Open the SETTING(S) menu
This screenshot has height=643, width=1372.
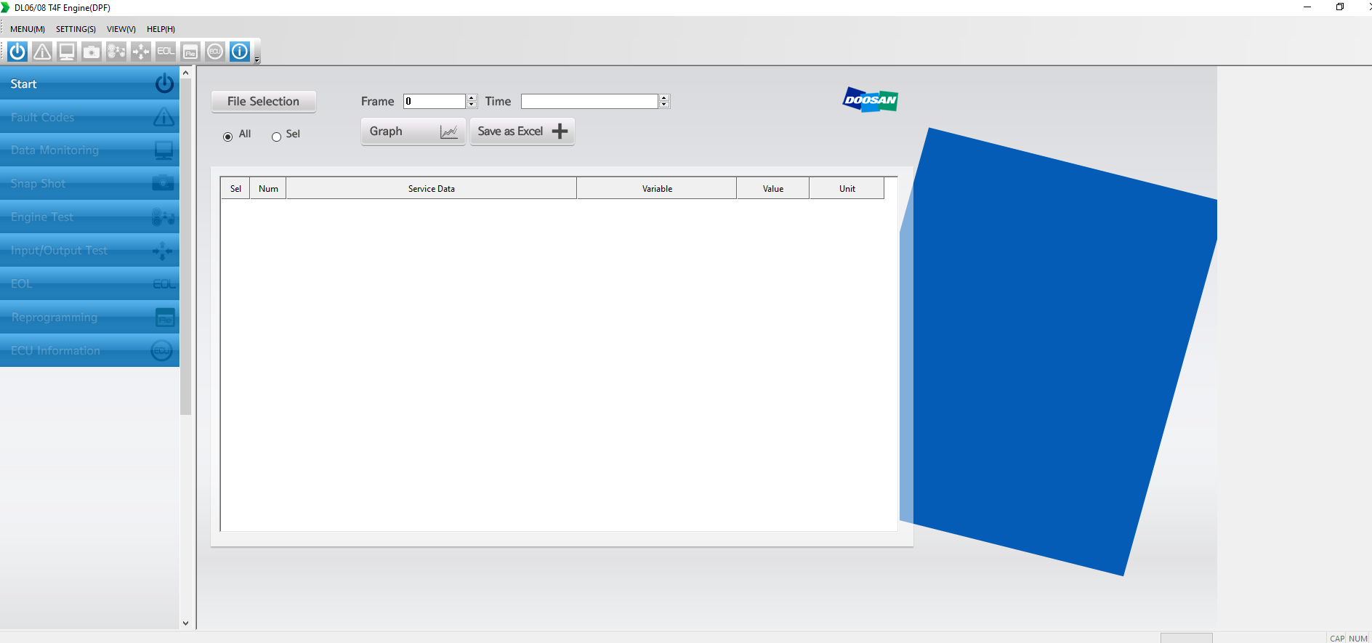[x=76, y=29]
